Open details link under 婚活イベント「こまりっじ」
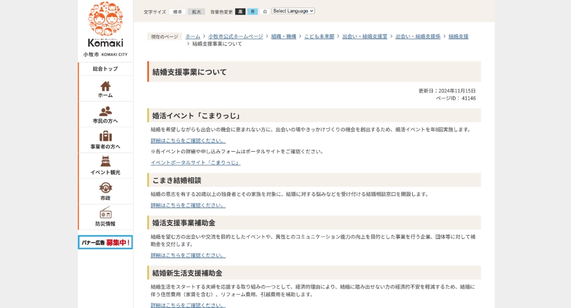The height and width of the screenshot is (308, 571). (188, 140)
